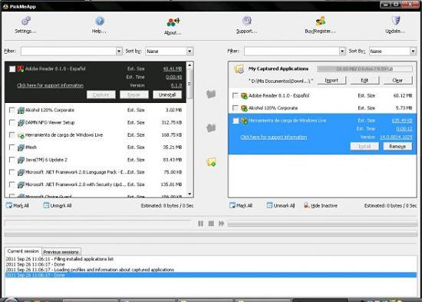Viewport: 422px width, 302px height.
Task: Click captured Adobe Reader package icon
Action: pos(244,96)
